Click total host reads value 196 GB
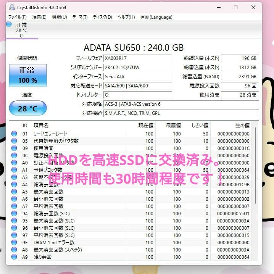This screenshot has height=274, width=274. (x=240, y=58)
